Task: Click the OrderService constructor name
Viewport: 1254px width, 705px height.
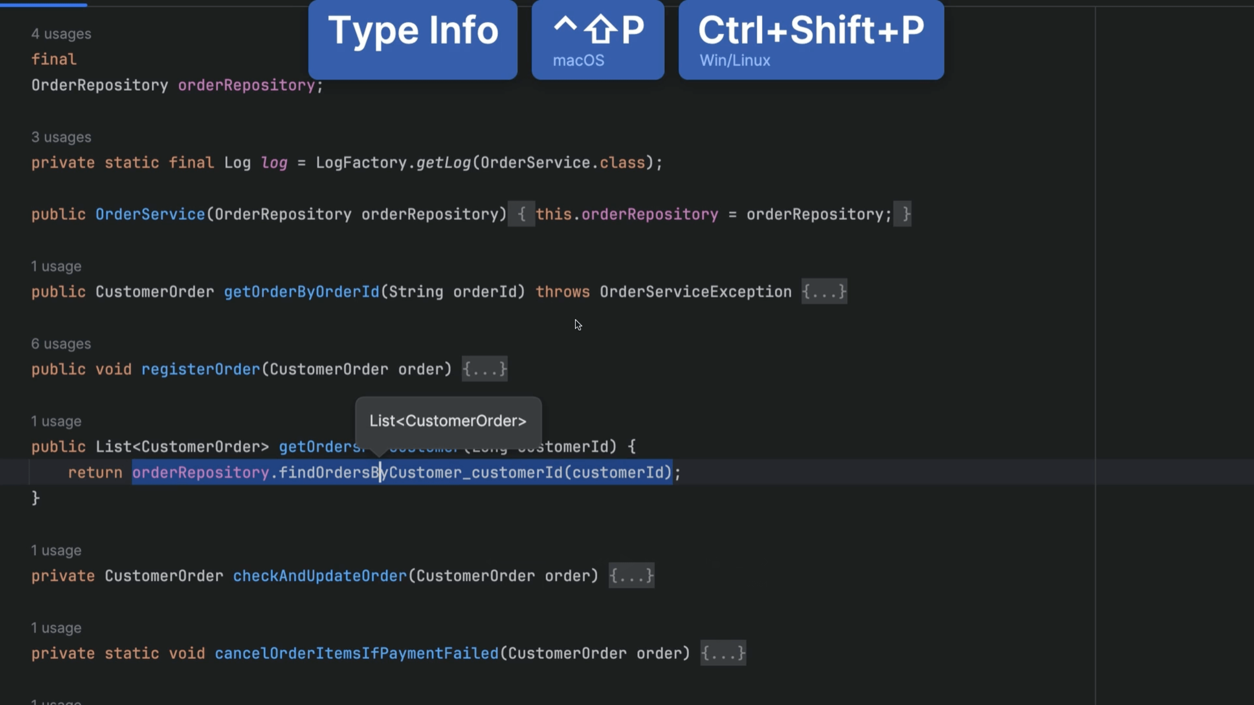Action: pos(150,214)
